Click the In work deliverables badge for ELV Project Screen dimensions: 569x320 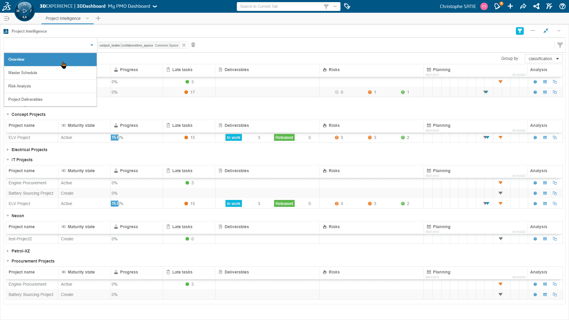point(233,137)
